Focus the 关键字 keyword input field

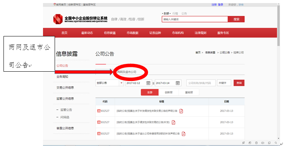224,83
